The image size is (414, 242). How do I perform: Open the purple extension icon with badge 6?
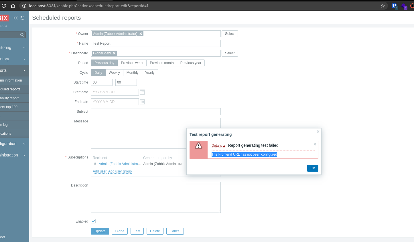[x=404, y=6]
